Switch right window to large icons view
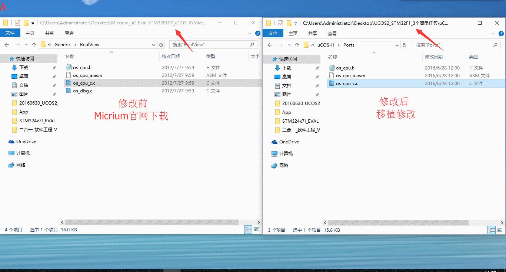The width and height of the screenshot is (506, 272). 500,230
